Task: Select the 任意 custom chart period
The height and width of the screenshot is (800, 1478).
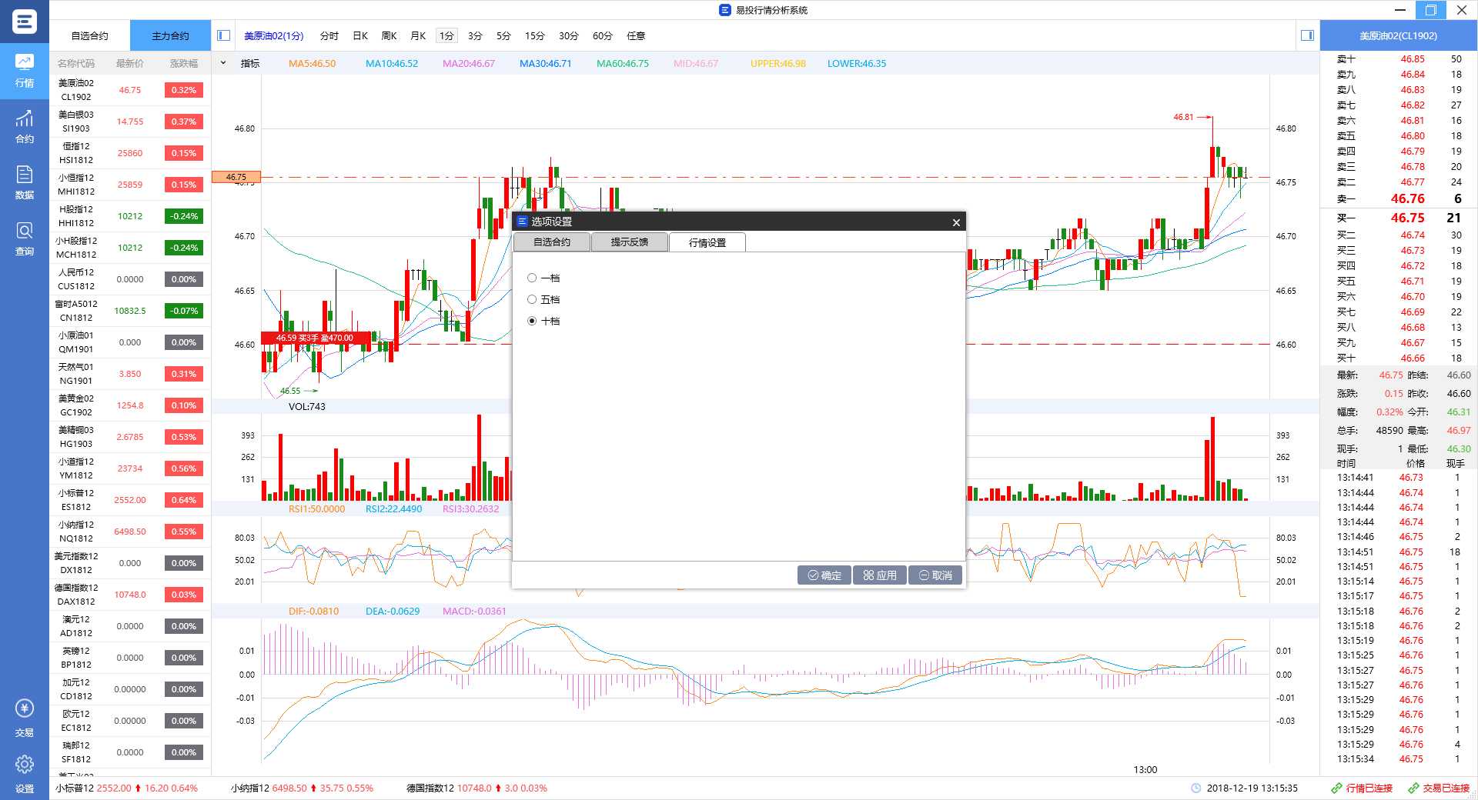Action: pyautogui.click(x=636, y=36)
